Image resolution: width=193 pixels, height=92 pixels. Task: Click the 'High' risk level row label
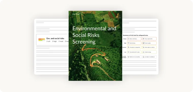click(125, 43)
